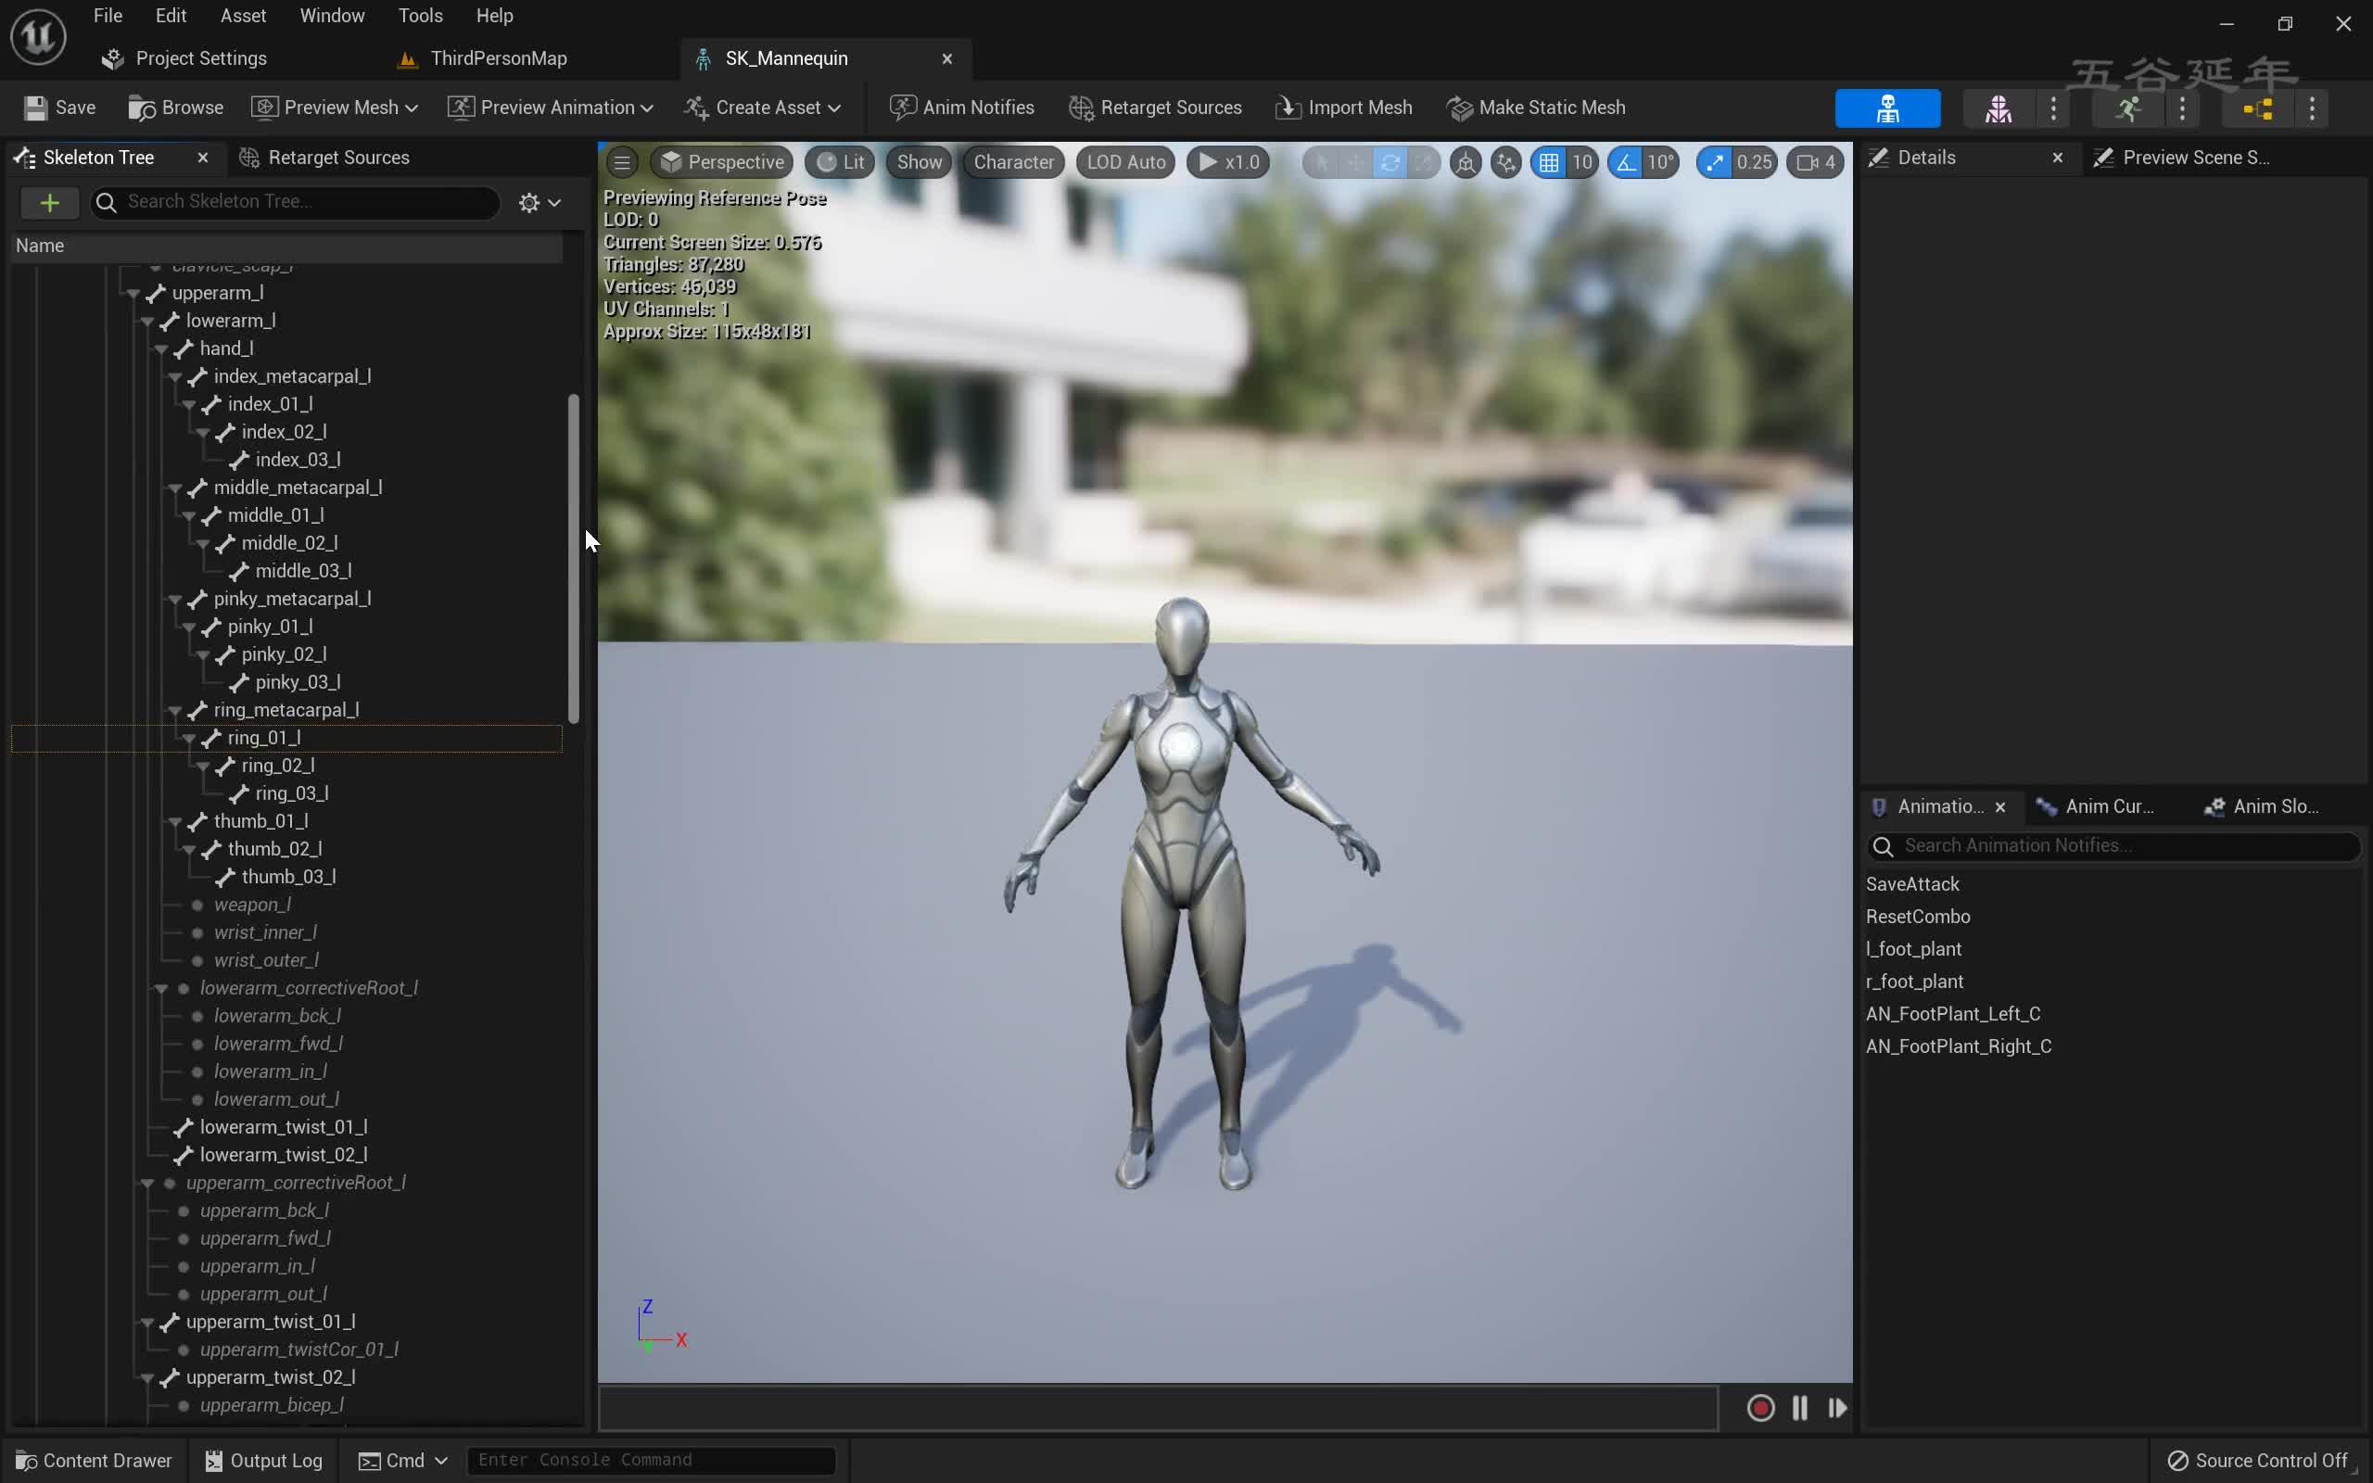
Task: Open Animation Blueprint mode yellow node icon
Action: click(2257, 108)
